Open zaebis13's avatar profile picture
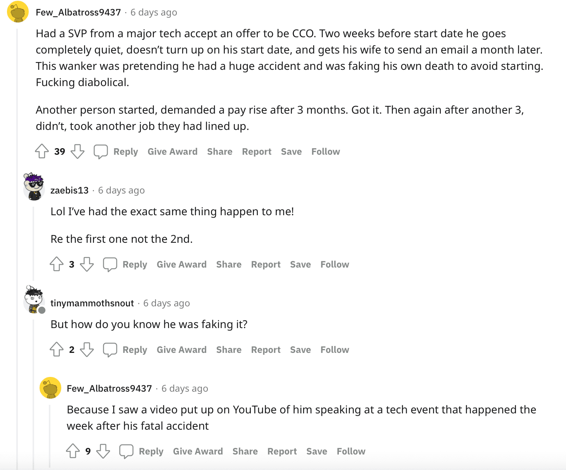The height and width of the screenshot is (470, 566). coord(34,187)
